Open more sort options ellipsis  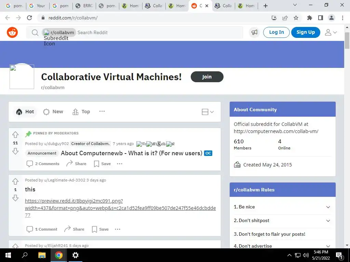102,112
